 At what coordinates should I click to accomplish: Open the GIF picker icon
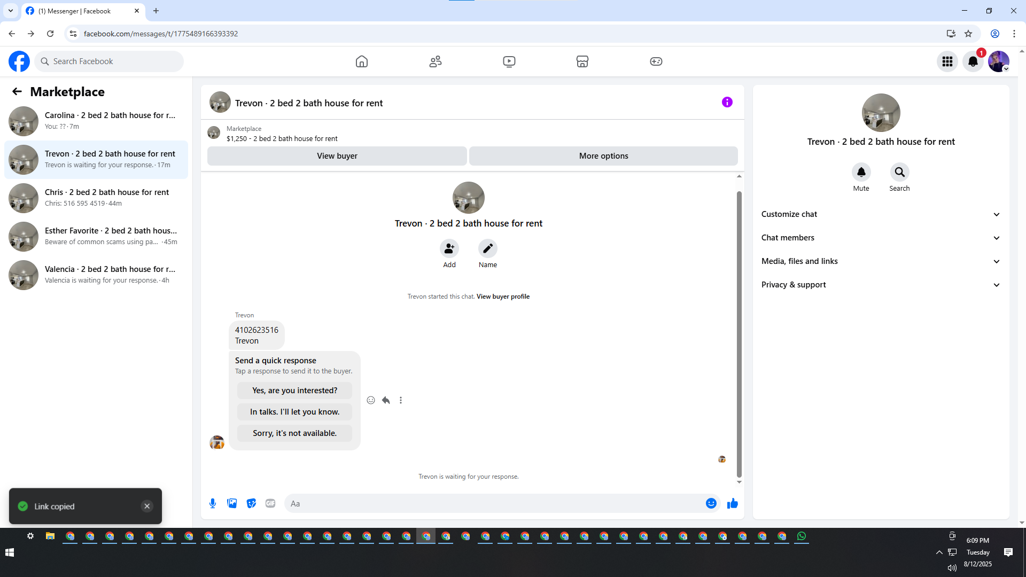pyautogui.click(x=270, y=503)
